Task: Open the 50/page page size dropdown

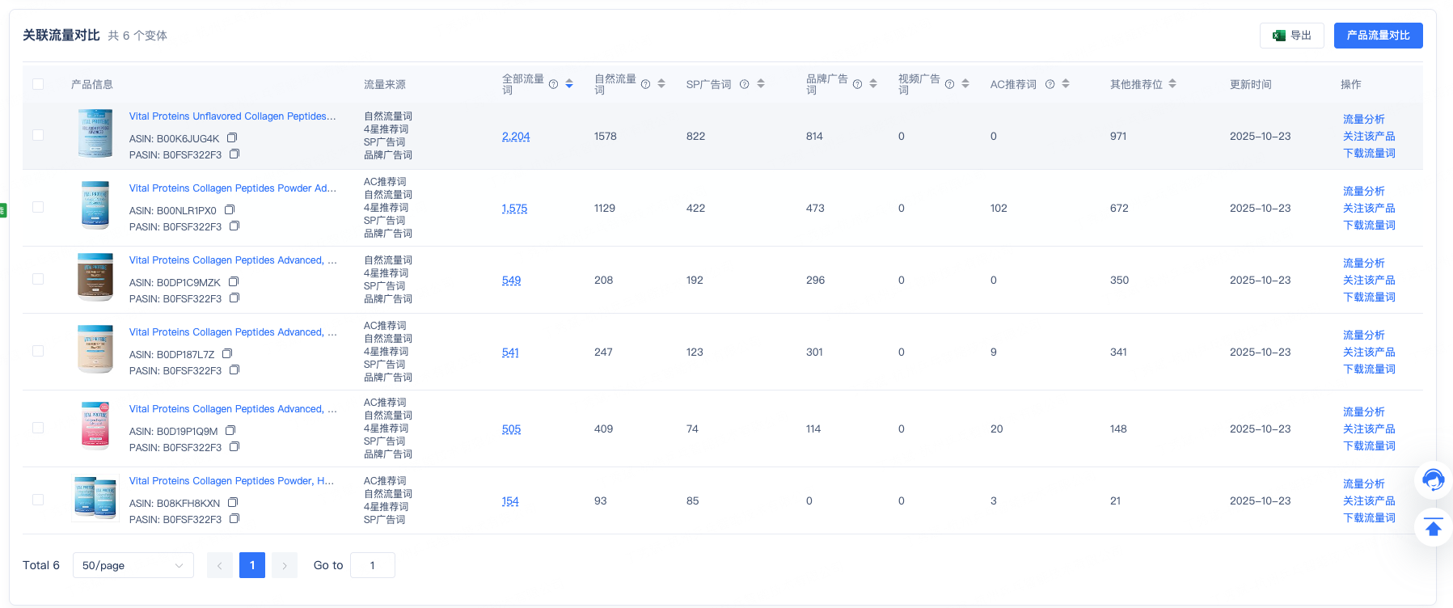Action: [133, 565]
